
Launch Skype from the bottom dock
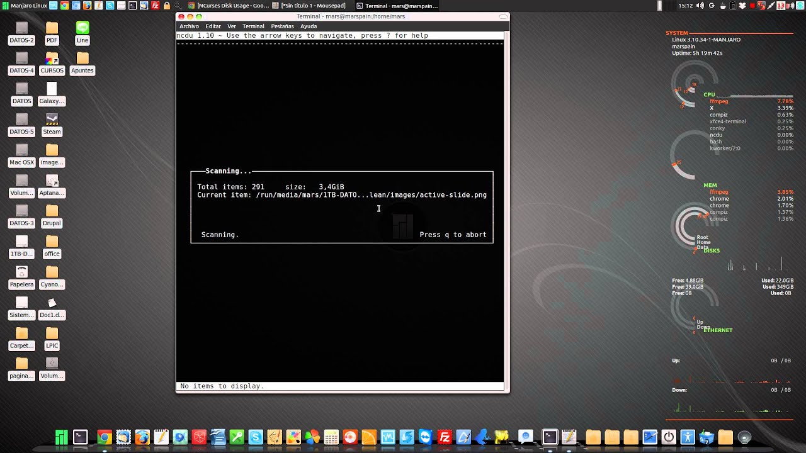pos(255,437)
